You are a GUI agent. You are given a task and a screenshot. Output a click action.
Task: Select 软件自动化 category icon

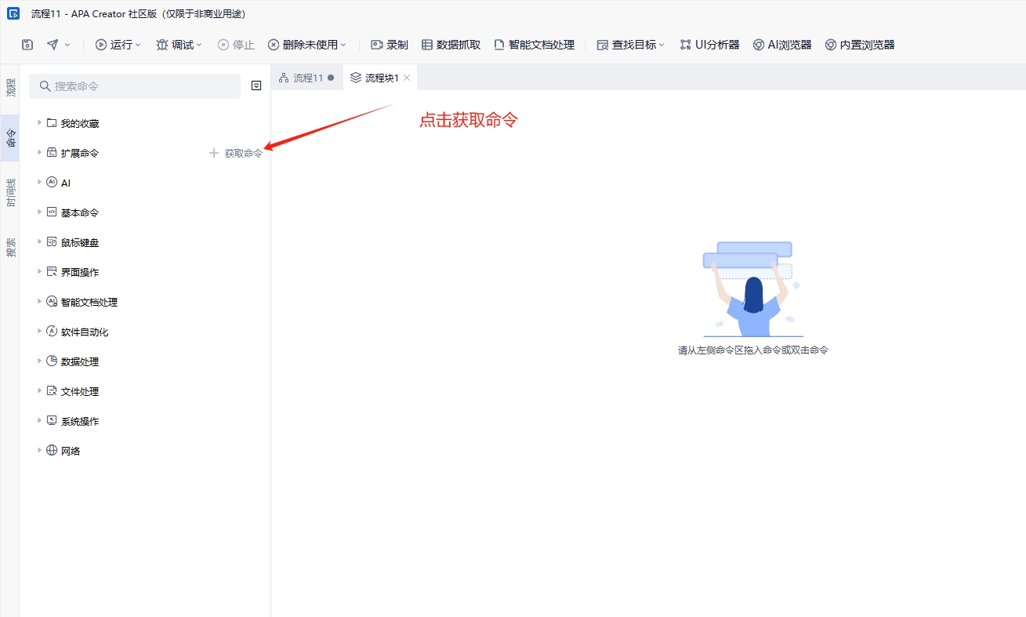pyautogui.click(x=52, y=332)
